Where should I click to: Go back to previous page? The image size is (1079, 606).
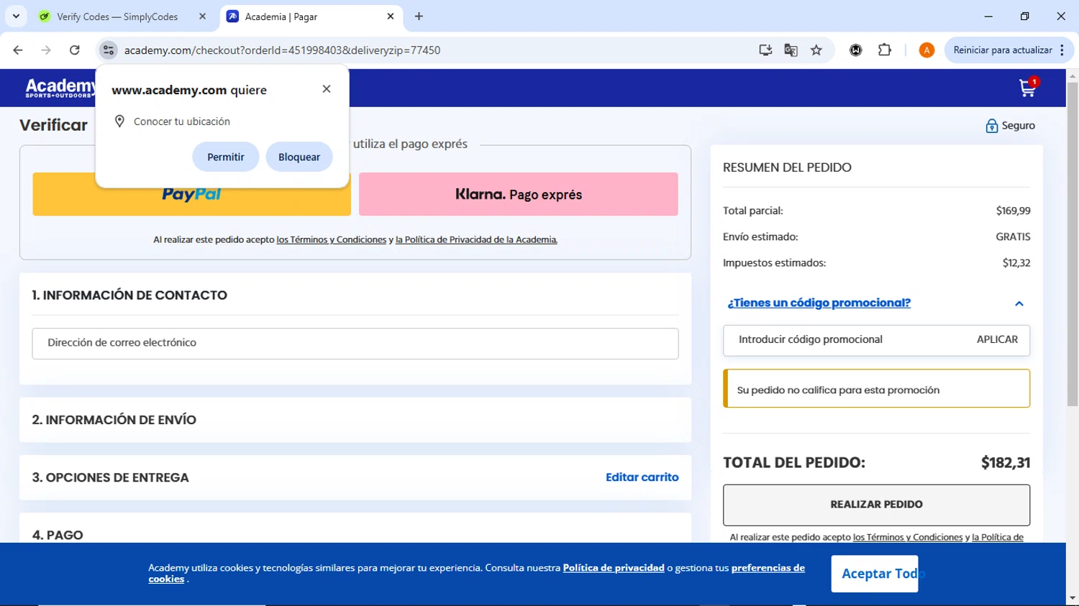[x=18, y=50]
